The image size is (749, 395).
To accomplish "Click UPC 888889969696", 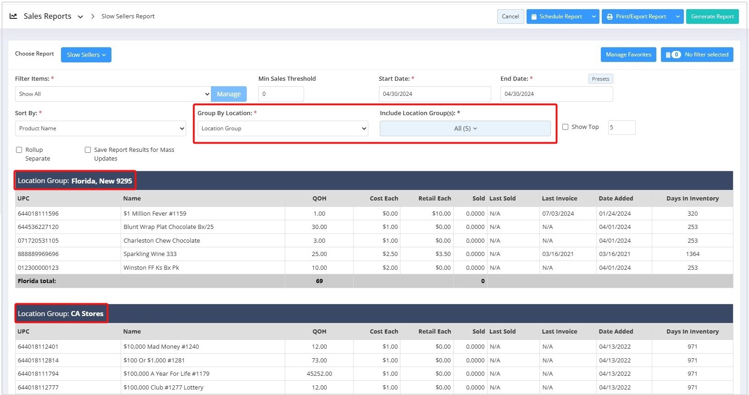I will [x=38, y=254].
